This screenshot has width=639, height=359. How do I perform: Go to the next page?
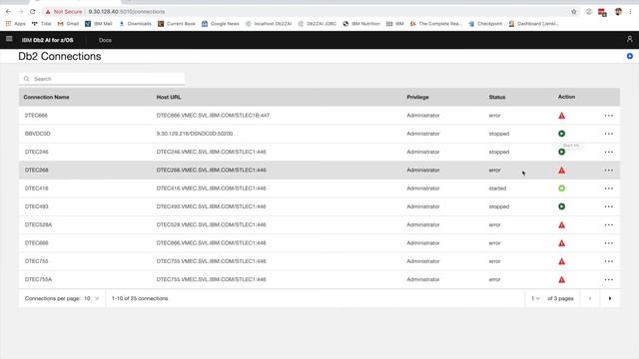[x=610, y=298]
